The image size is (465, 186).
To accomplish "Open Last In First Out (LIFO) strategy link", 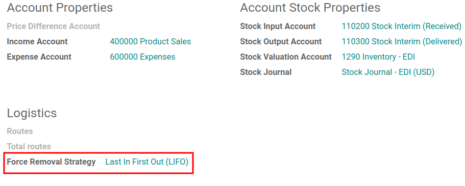I will pos(147,162).
